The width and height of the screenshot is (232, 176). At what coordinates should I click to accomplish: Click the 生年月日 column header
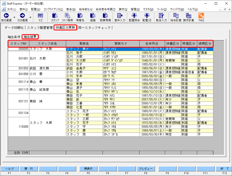pyautogui.click(x=152, y=44)
